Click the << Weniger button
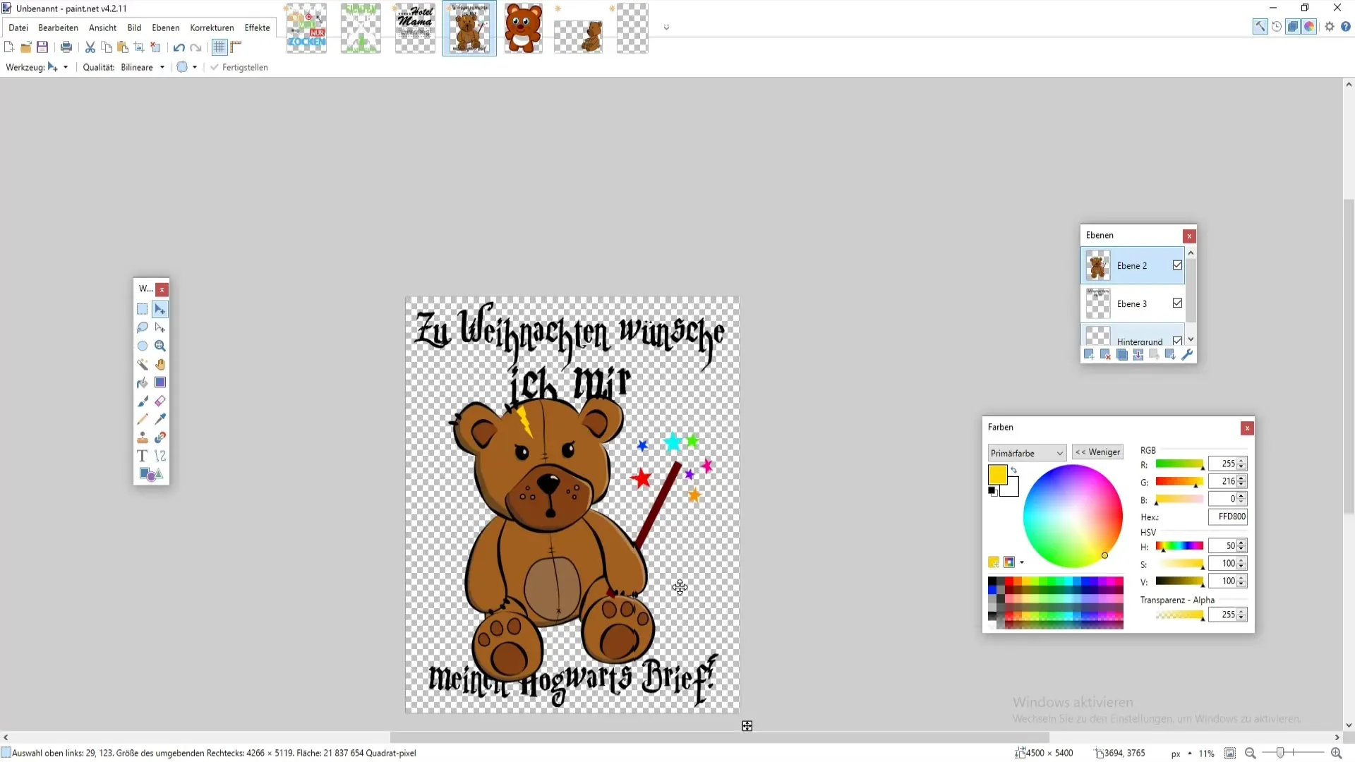The image size is (1355, 762). (x=1097, y=452)
